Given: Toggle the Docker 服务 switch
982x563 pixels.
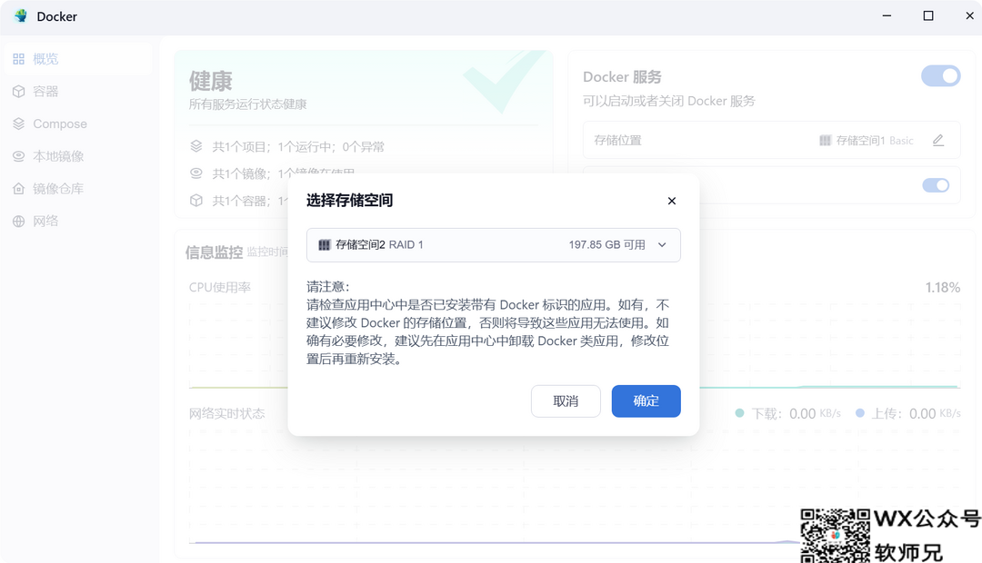Looking at the screenshot, I should tap(941, 76).
